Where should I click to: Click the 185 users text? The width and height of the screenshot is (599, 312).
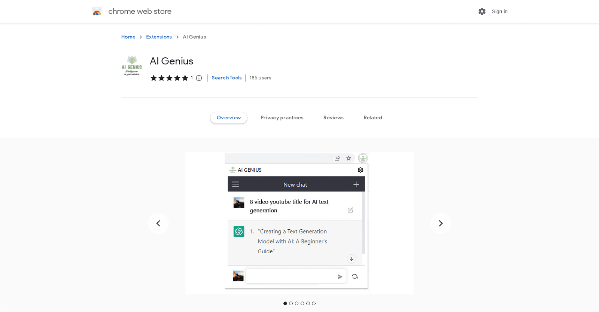[x=260, y=78]
